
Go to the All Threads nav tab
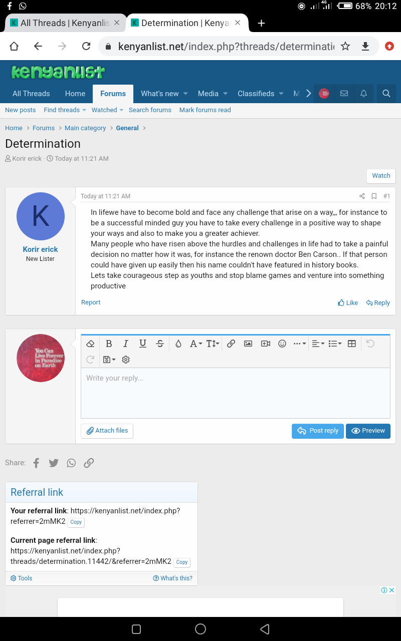(31, 94)
